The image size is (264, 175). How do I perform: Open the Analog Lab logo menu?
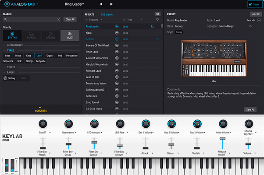21,4
